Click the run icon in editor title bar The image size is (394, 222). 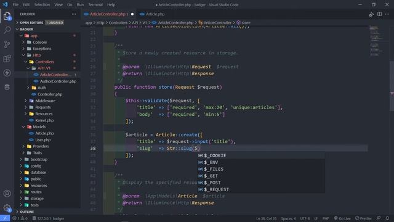pos(371,14)
